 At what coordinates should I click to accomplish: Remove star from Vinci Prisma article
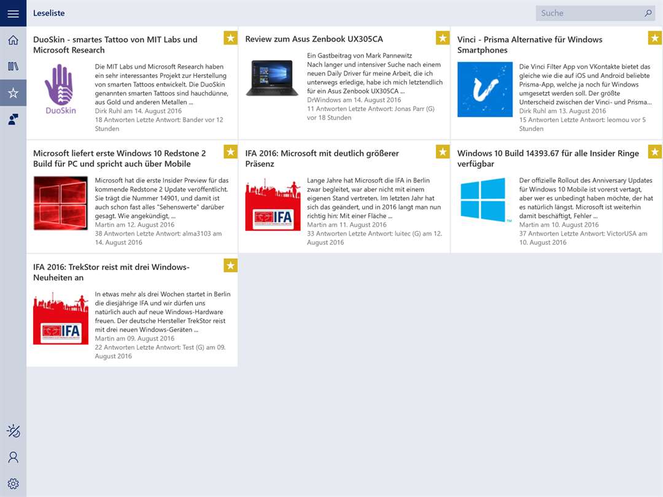tap(654, 38)
